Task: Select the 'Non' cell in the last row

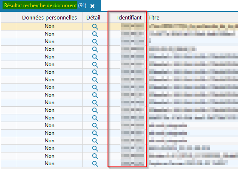Action: (49, 163)
